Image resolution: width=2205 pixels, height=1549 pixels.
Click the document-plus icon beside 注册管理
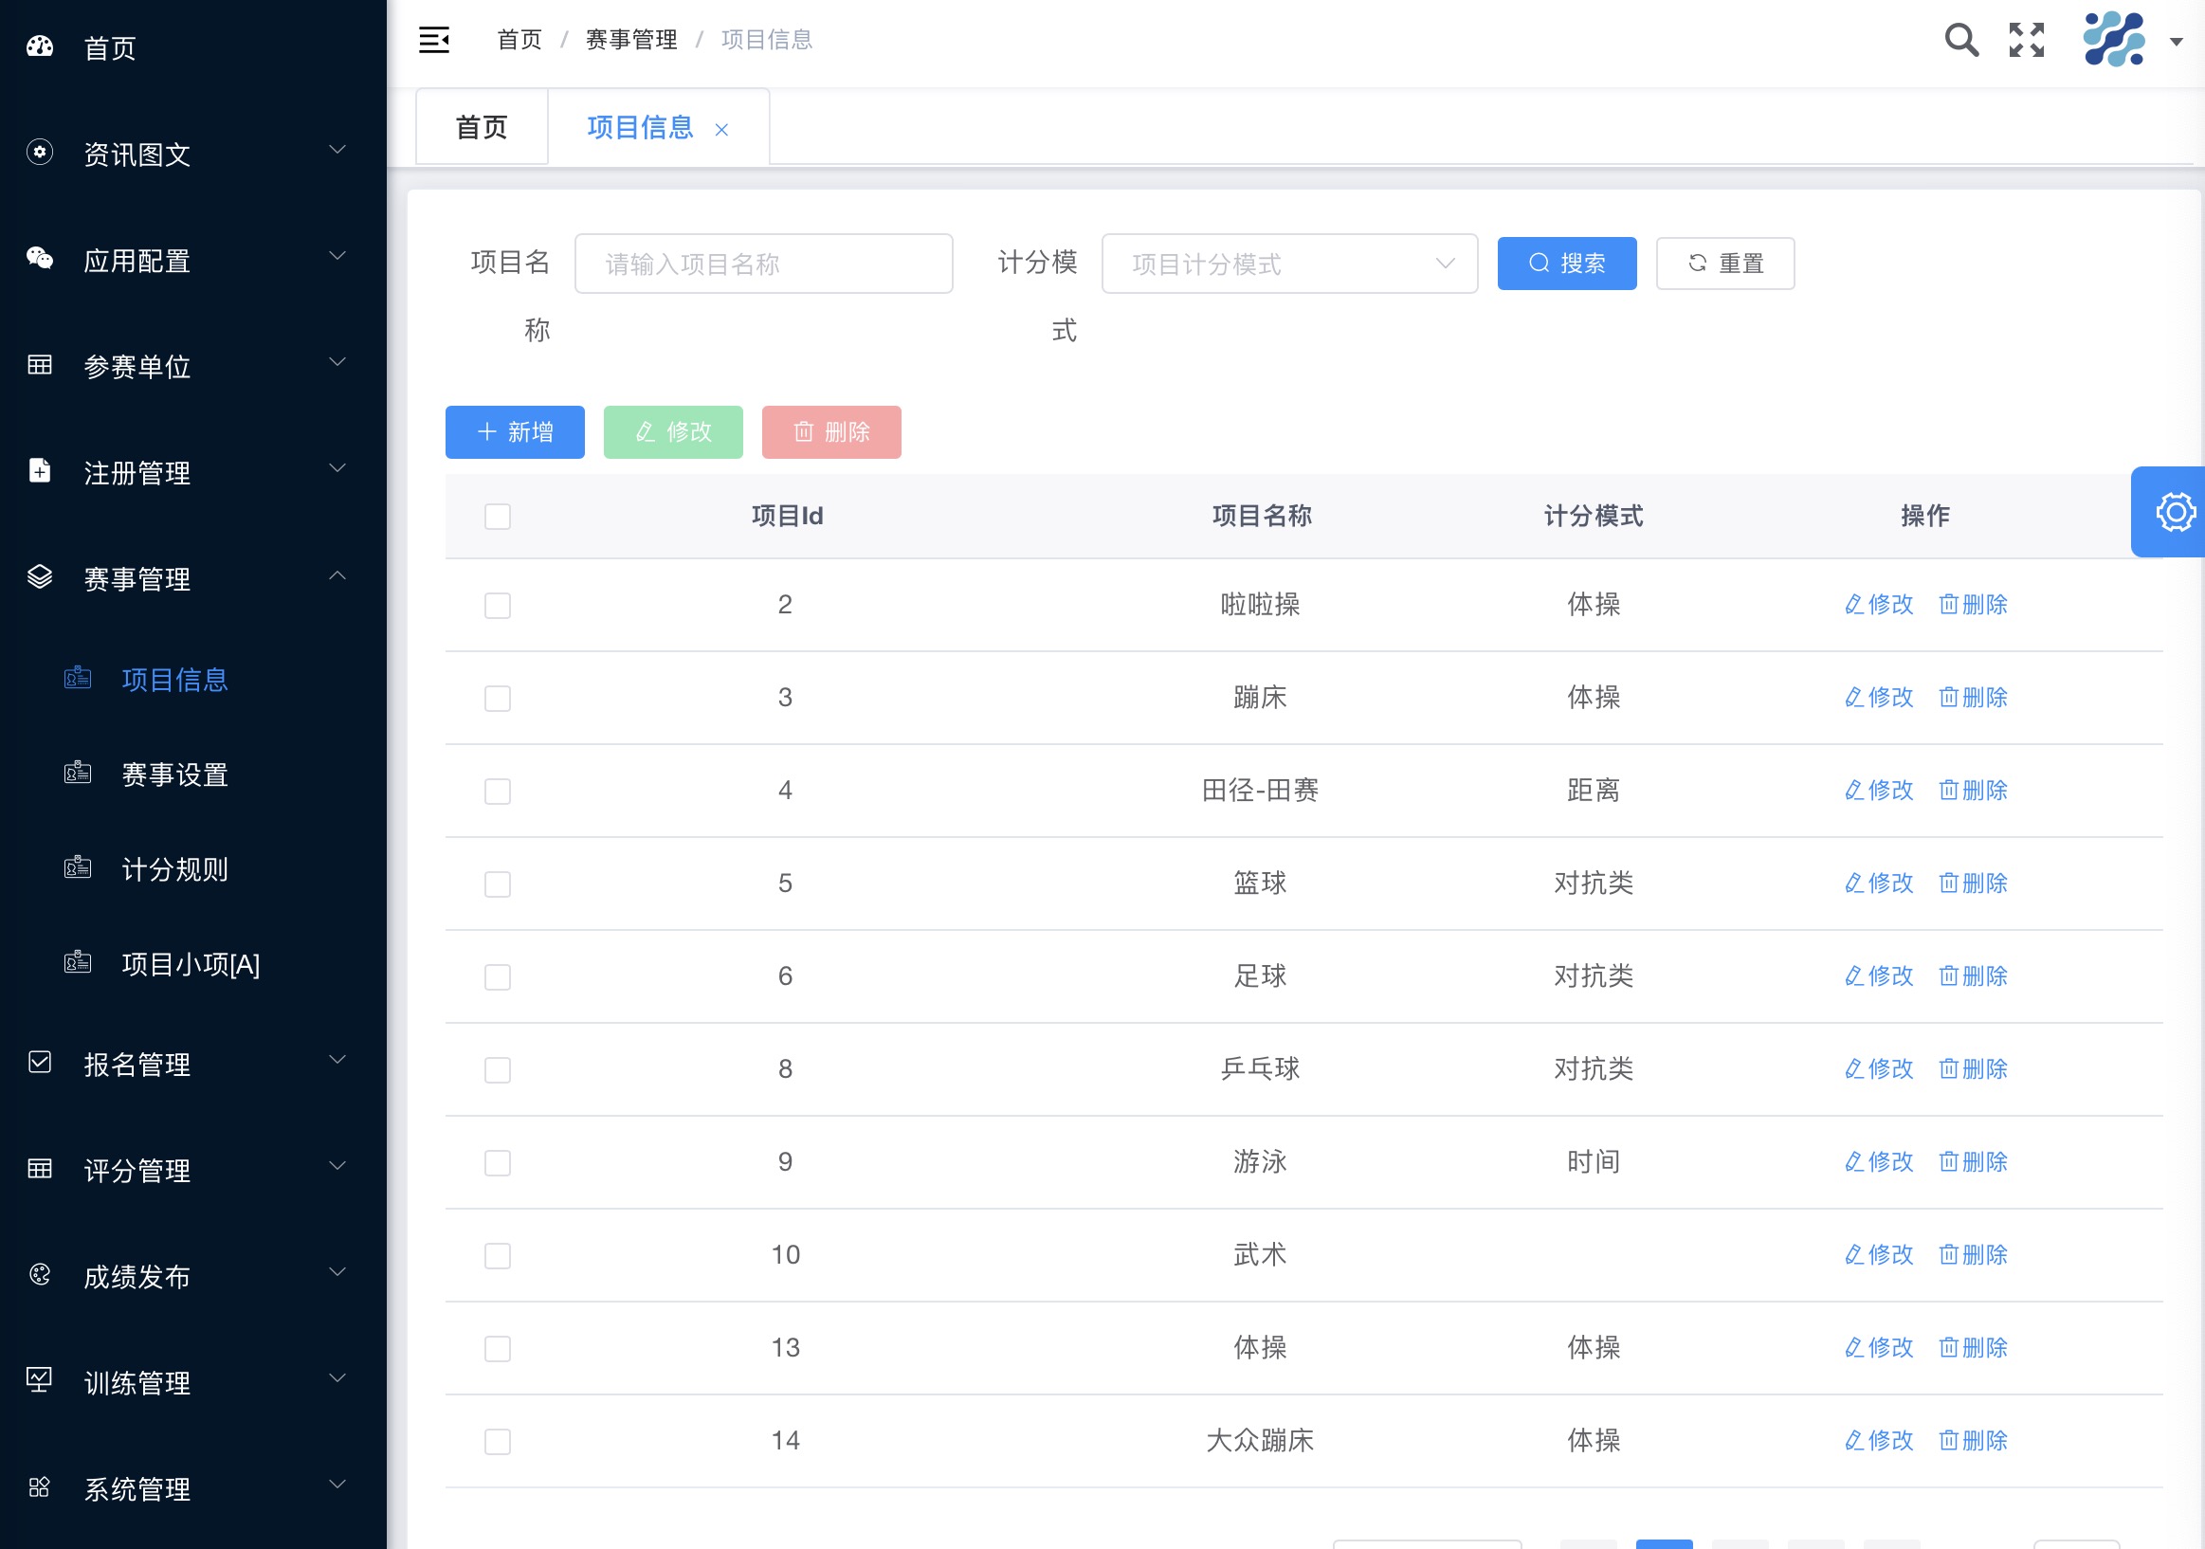point(40,470)
